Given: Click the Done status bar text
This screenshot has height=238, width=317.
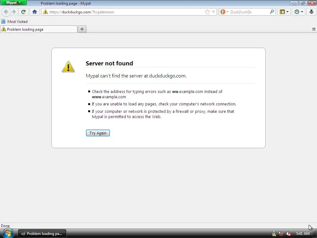Looking at the screenshot, I should [5, 226].
